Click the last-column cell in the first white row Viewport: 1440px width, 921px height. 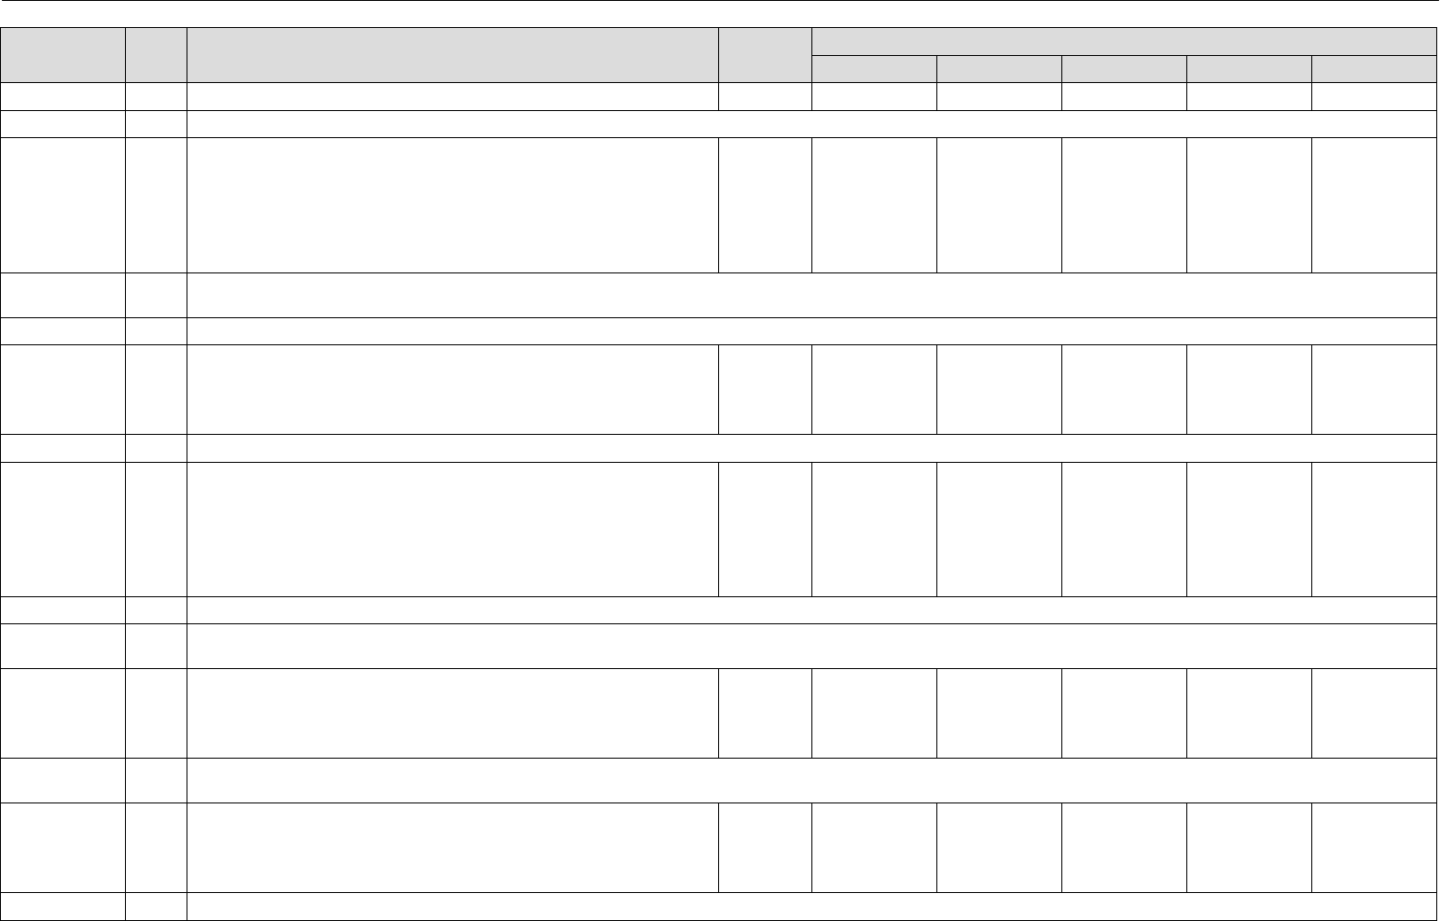[1374, 96]
